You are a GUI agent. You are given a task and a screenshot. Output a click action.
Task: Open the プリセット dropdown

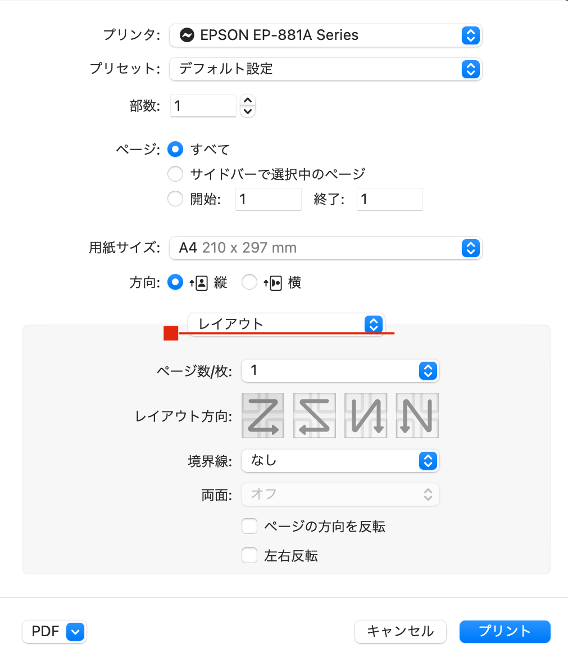[x=325, y=69]
